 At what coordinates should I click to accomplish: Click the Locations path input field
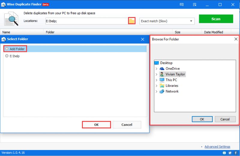[x=87, y=21]
